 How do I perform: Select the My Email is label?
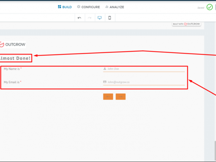tap(13, 82)
